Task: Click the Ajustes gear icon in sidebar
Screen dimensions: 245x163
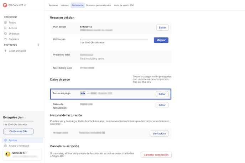Action: [5, 141]
